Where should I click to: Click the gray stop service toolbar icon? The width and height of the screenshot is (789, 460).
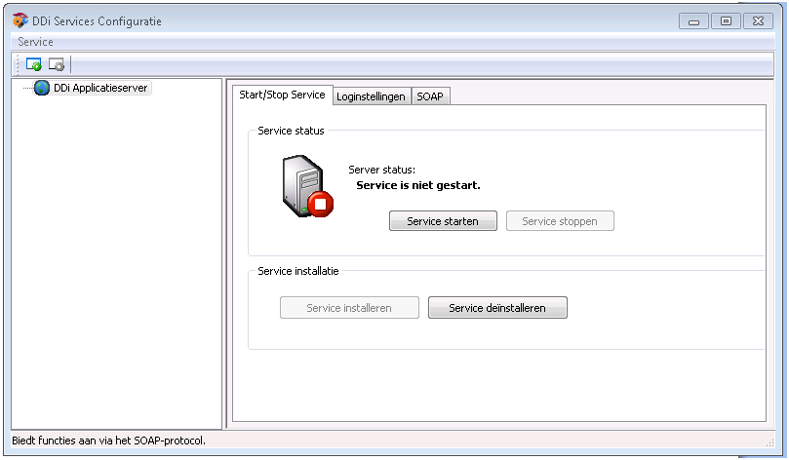point(57,64)
